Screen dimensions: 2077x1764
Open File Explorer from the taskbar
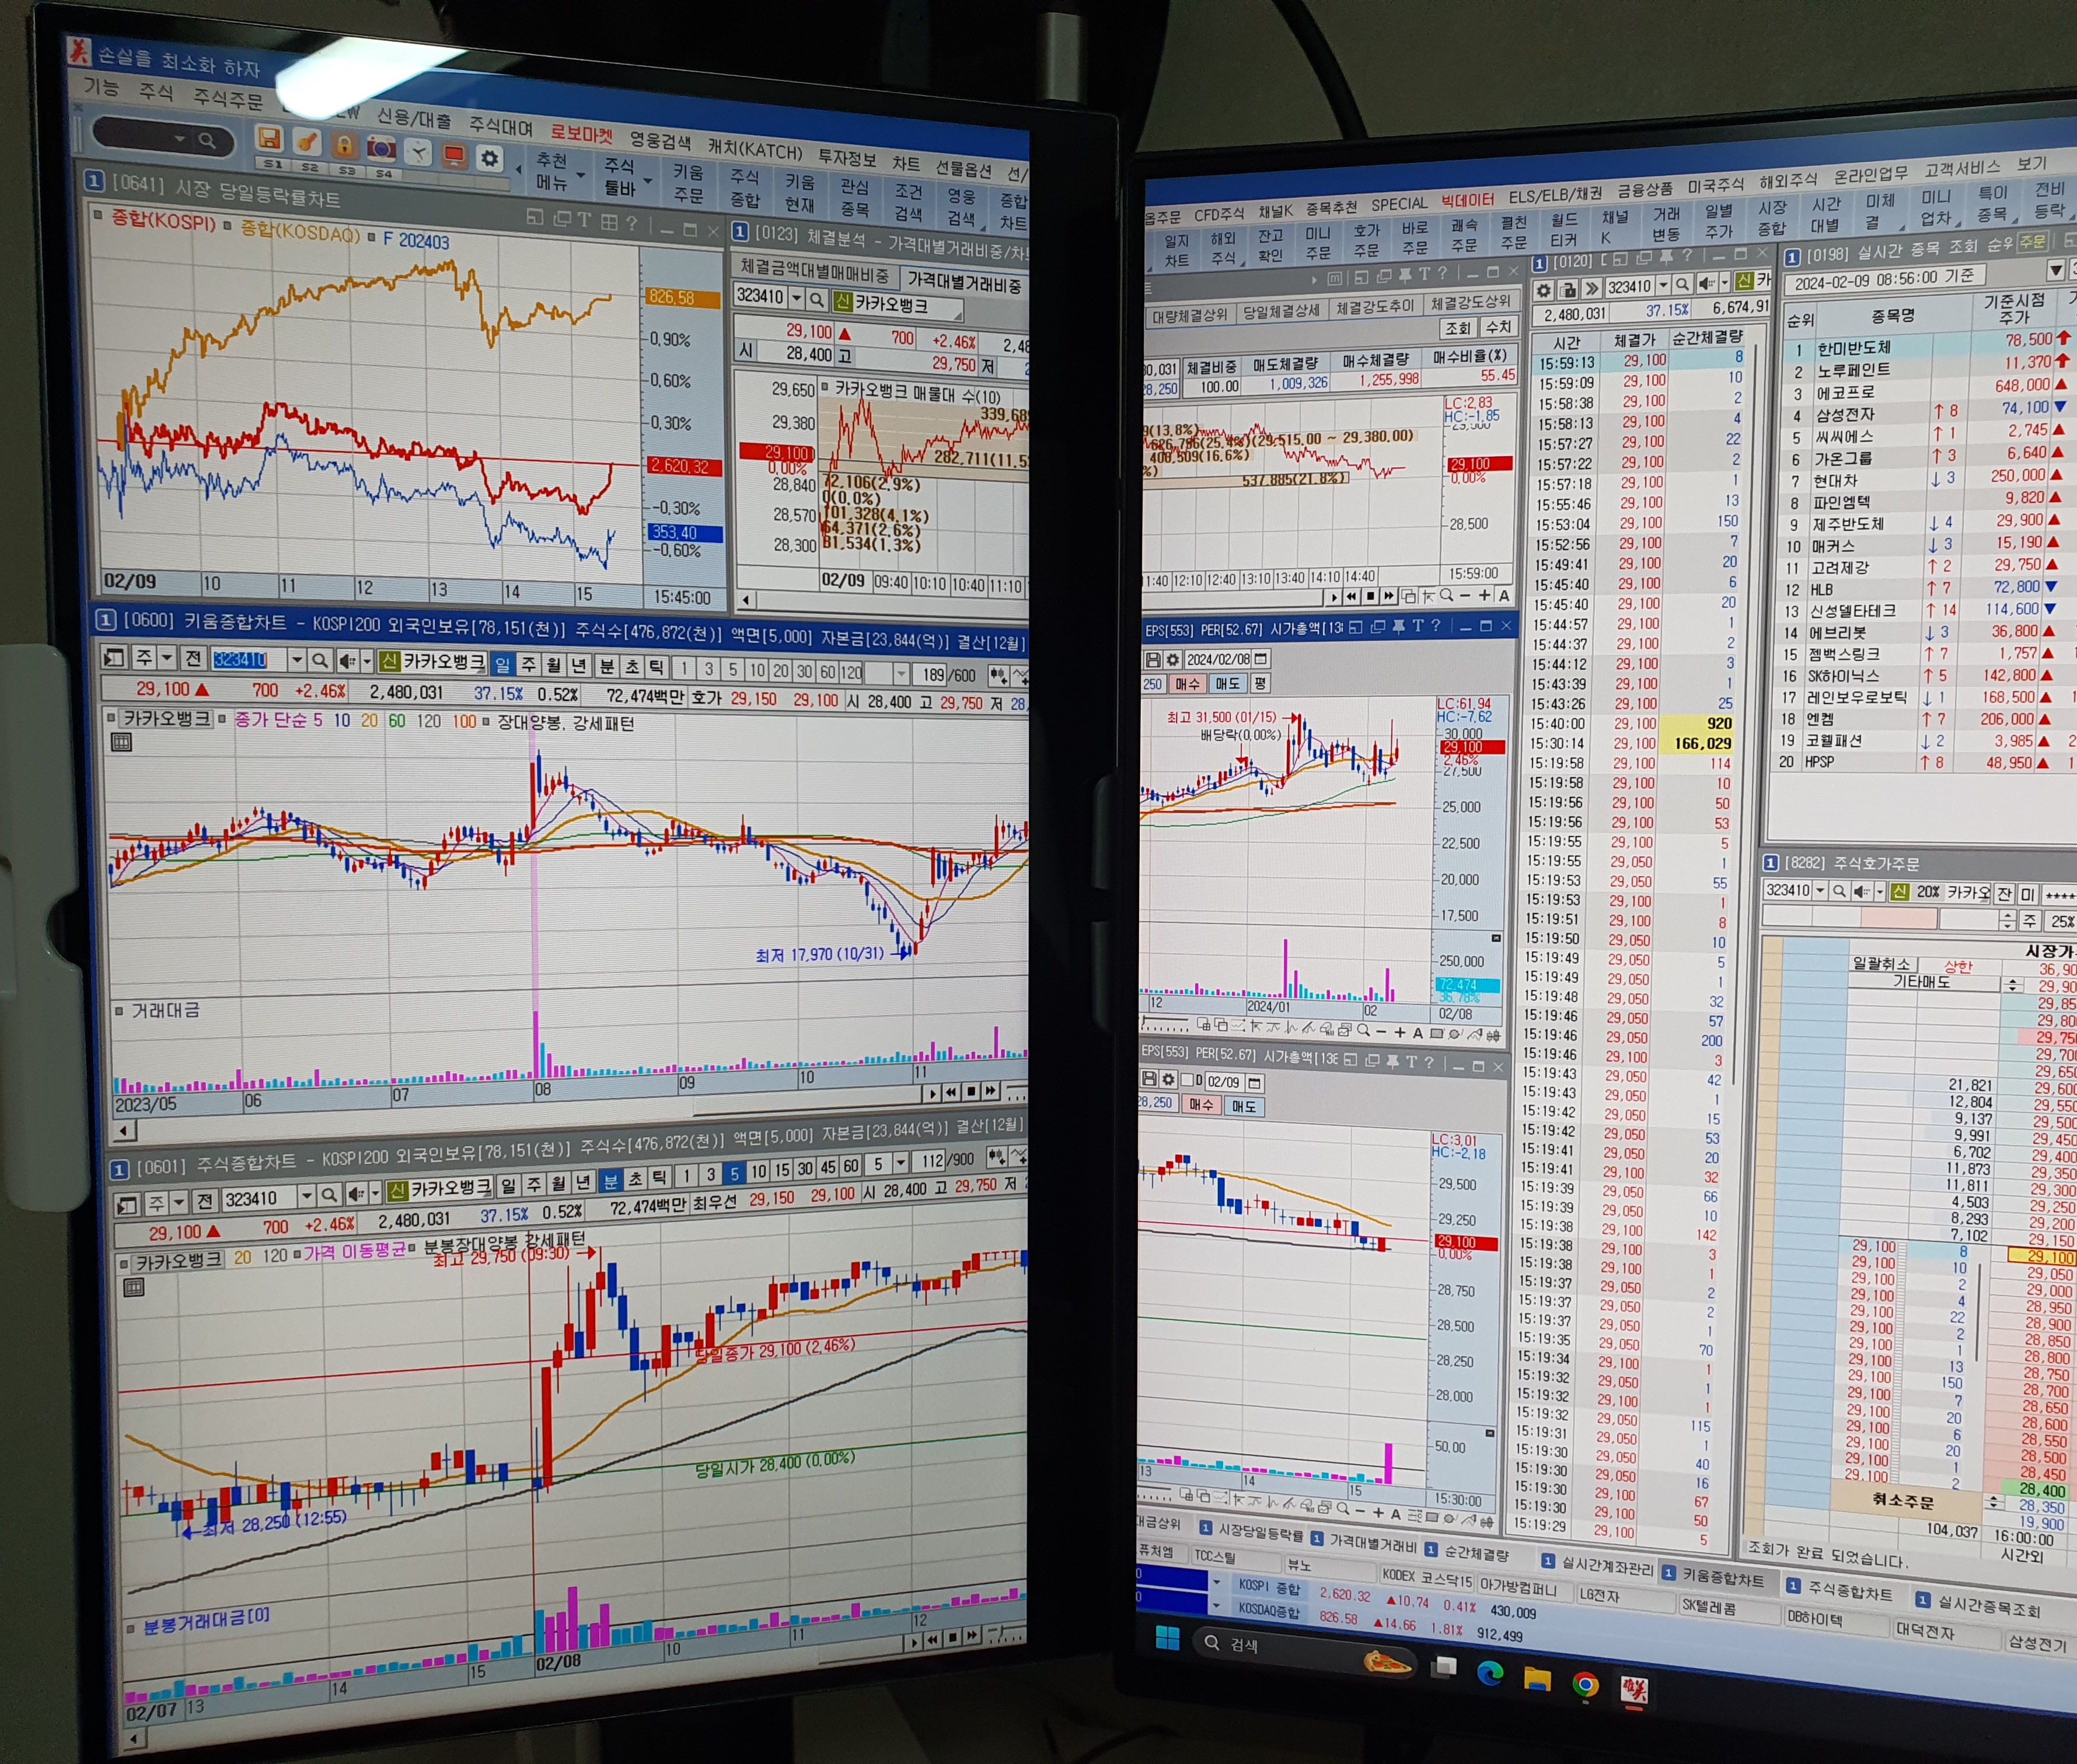point(1537,1679)
